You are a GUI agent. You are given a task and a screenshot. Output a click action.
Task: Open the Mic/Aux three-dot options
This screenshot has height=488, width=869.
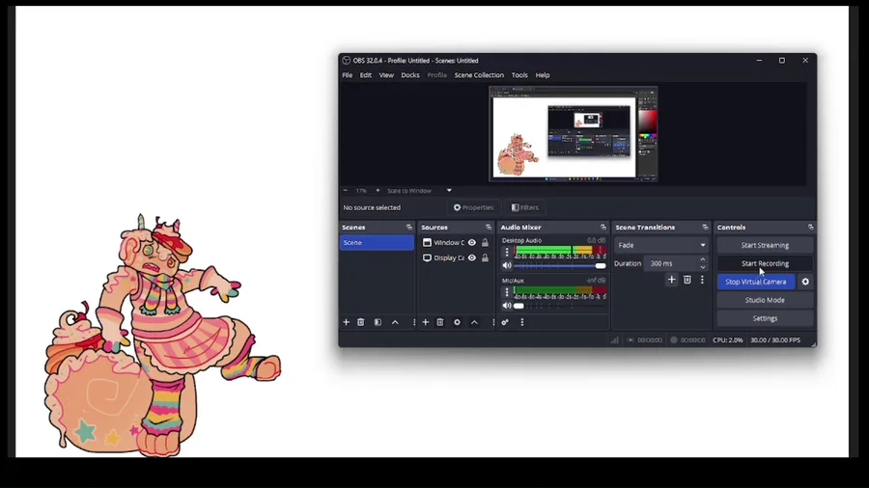coord(507,292)
